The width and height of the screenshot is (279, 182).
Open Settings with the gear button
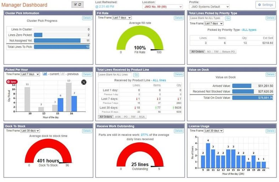click(x=266, y=5)
